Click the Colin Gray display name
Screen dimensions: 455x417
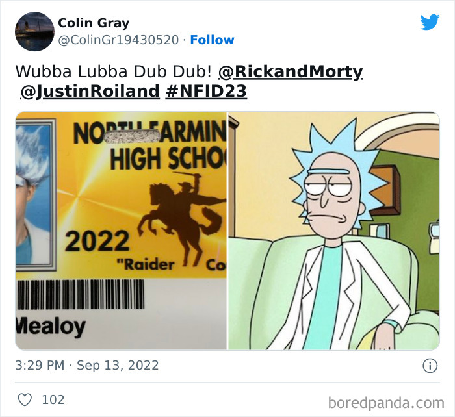(94, 23)
